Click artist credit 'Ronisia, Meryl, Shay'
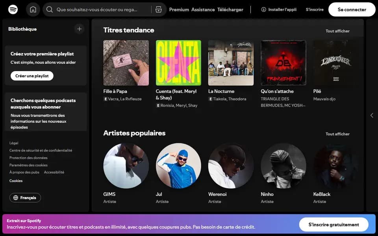The width and height of the screenshot is (378, 236). tap(179, 105)
